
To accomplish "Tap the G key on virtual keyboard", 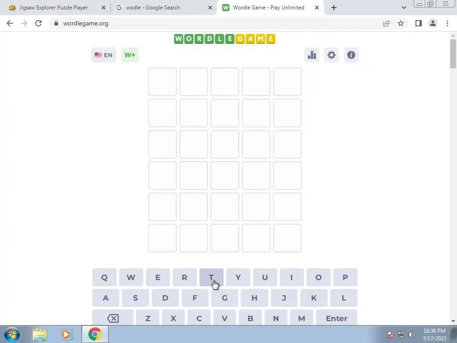I will 225,298.
